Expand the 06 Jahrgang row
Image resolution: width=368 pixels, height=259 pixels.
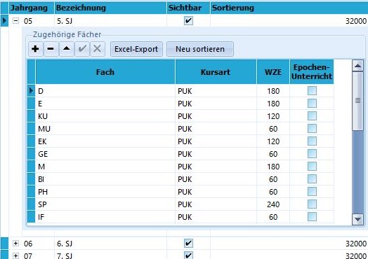tap(15, 244)
